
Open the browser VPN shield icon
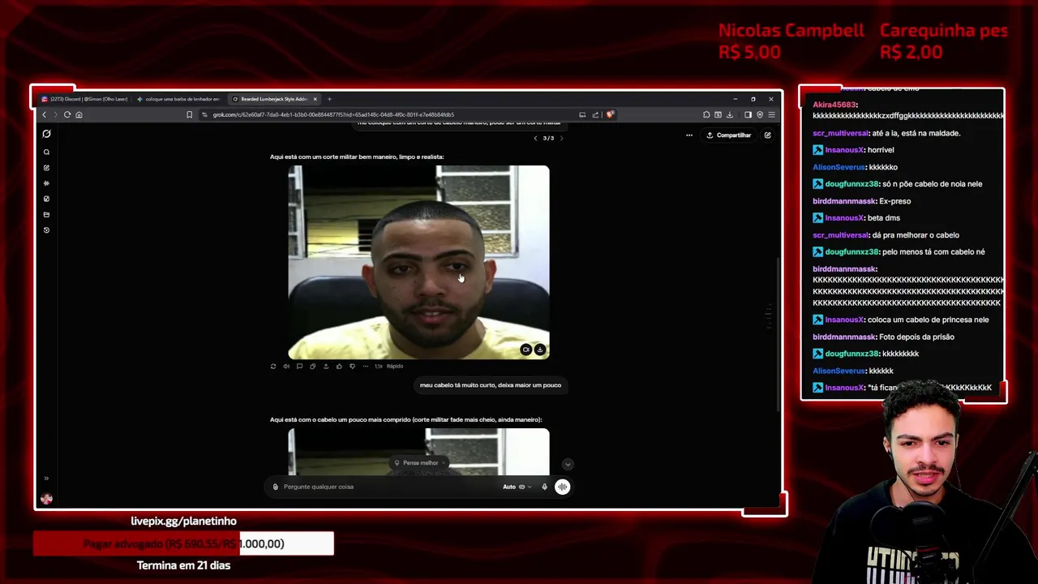[x=760, y=114]
